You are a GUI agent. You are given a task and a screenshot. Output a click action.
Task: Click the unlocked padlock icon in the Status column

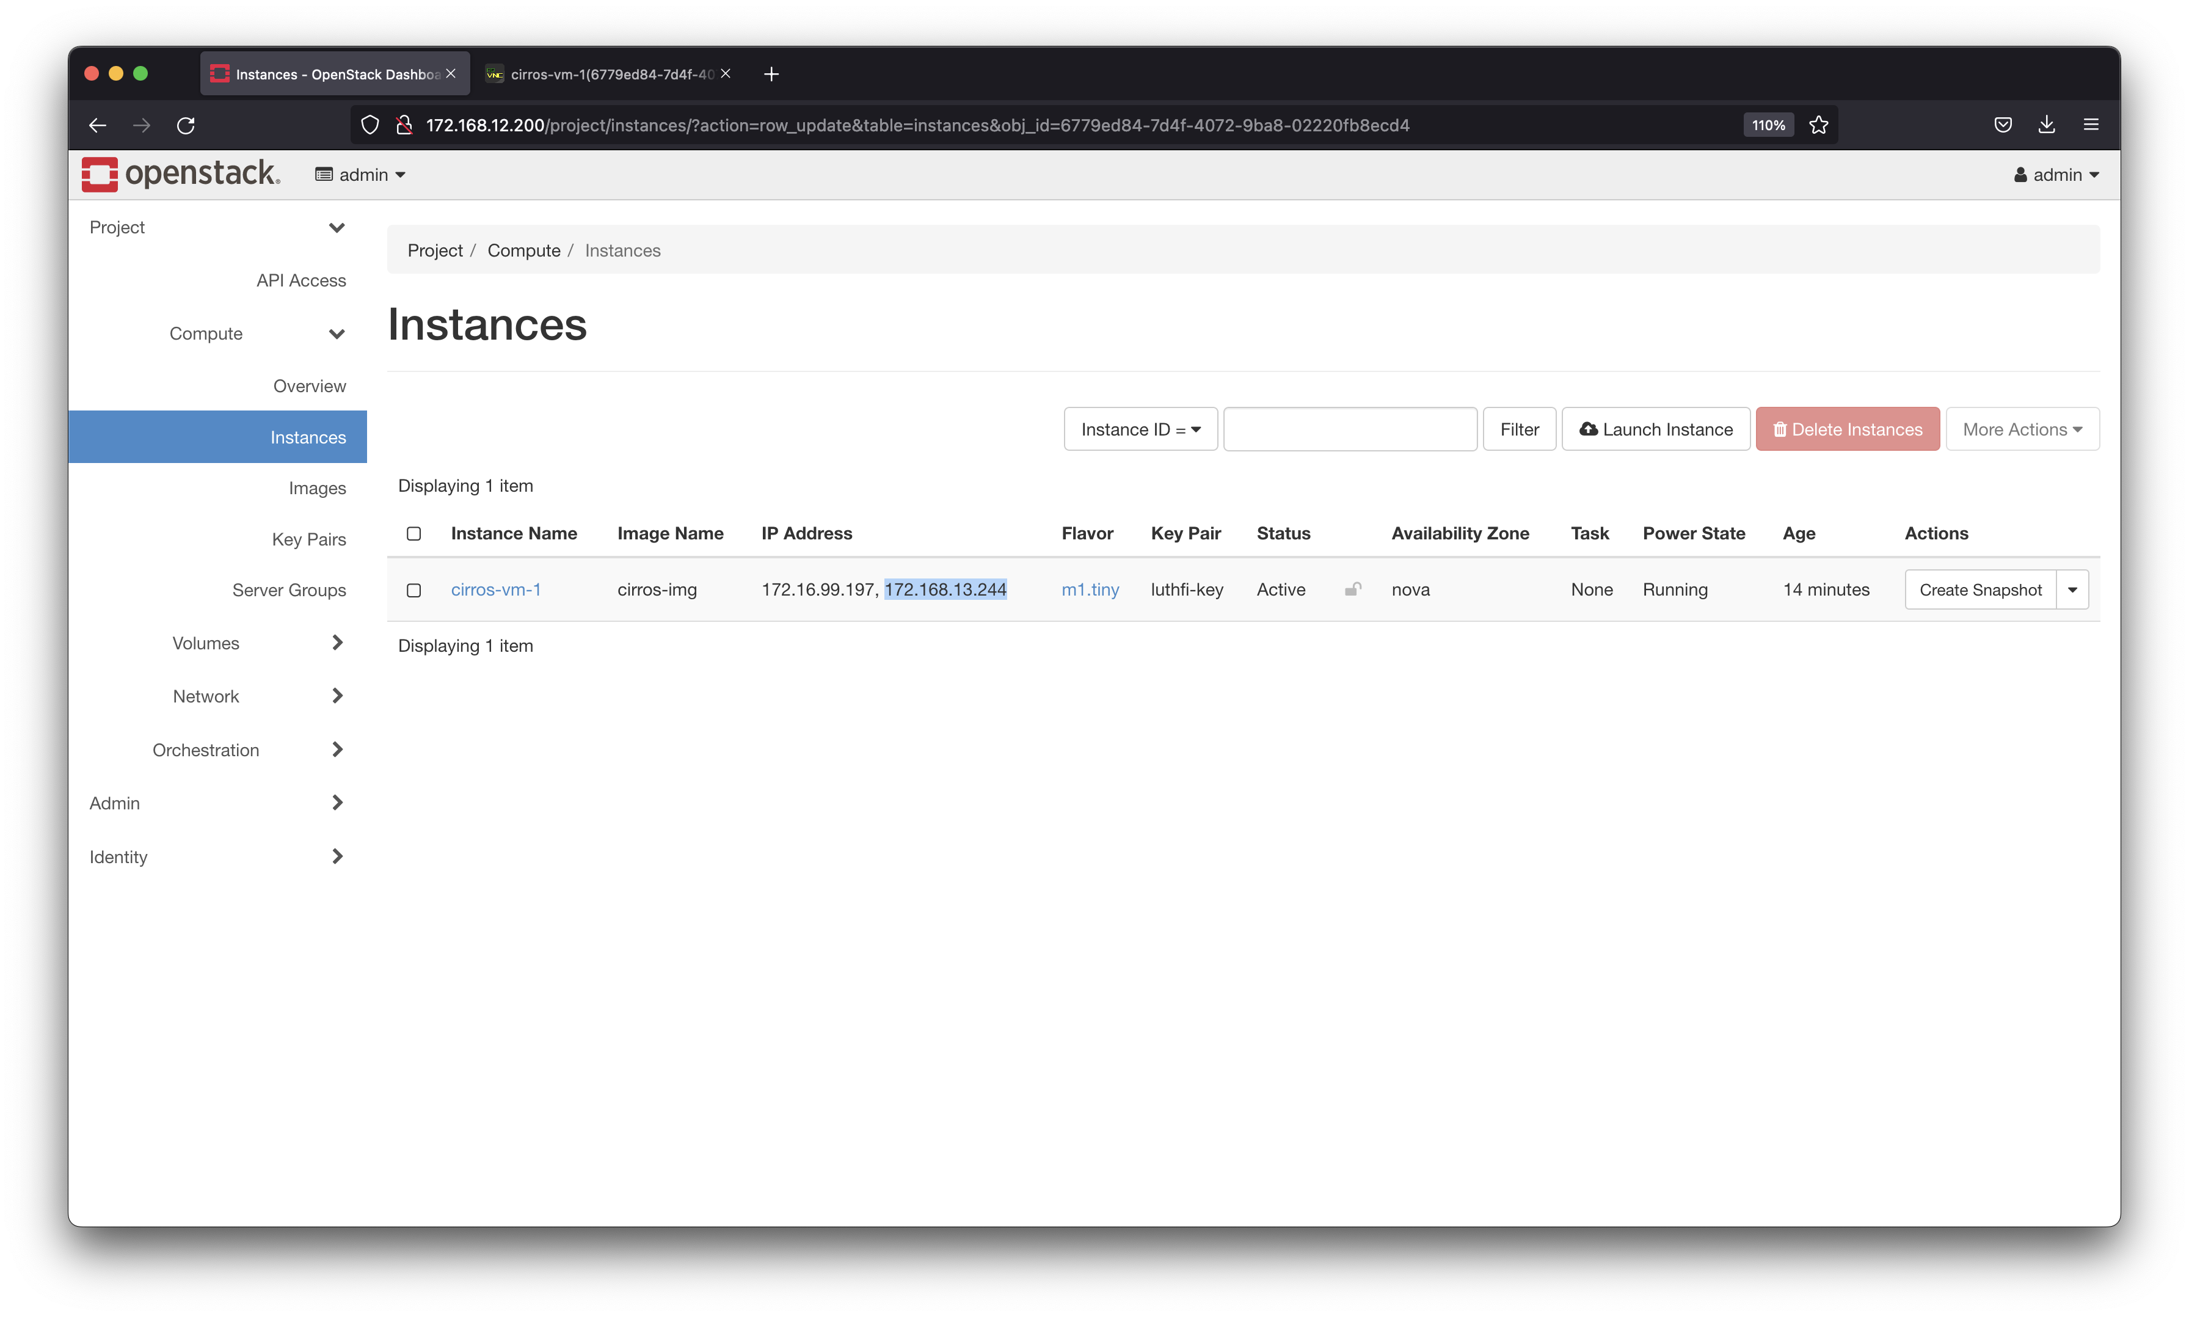(x=1353, y=588)
